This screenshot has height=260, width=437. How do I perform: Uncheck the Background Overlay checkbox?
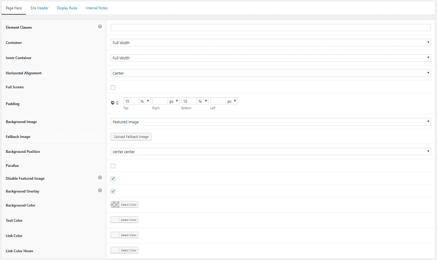pyautogui.click(x=113, y=191)
